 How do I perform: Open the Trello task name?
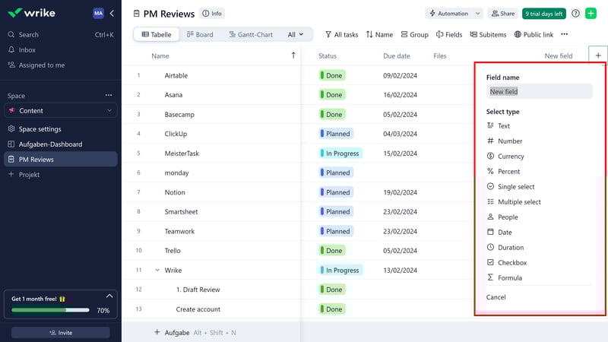tap(173, 251)
